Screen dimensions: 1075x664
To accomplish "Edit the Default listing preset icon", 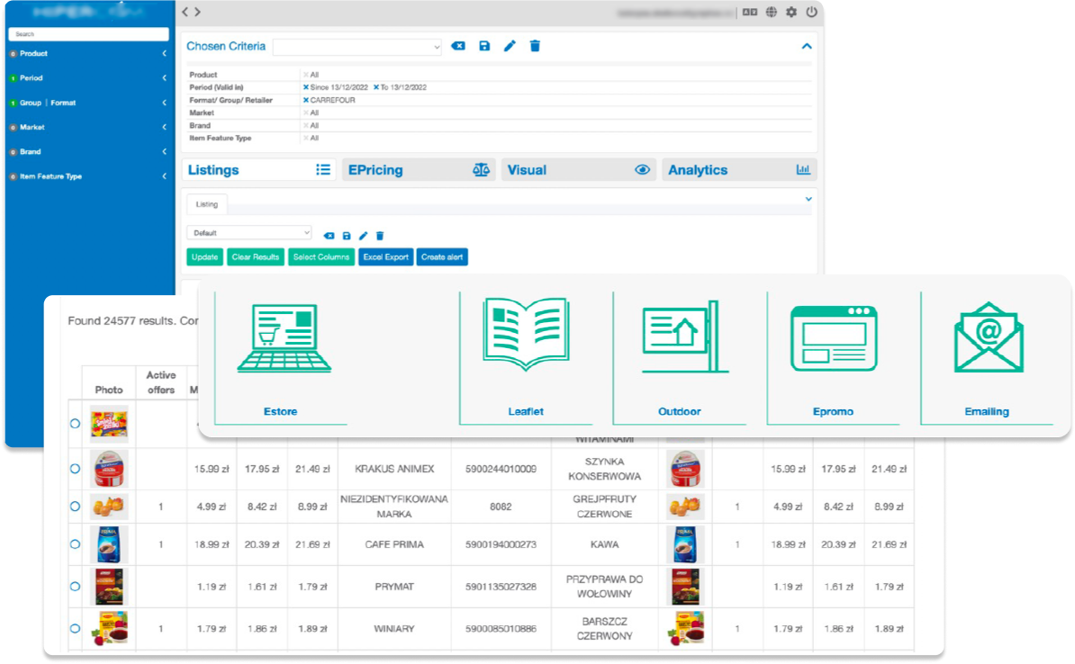I will tap(364, 236).
